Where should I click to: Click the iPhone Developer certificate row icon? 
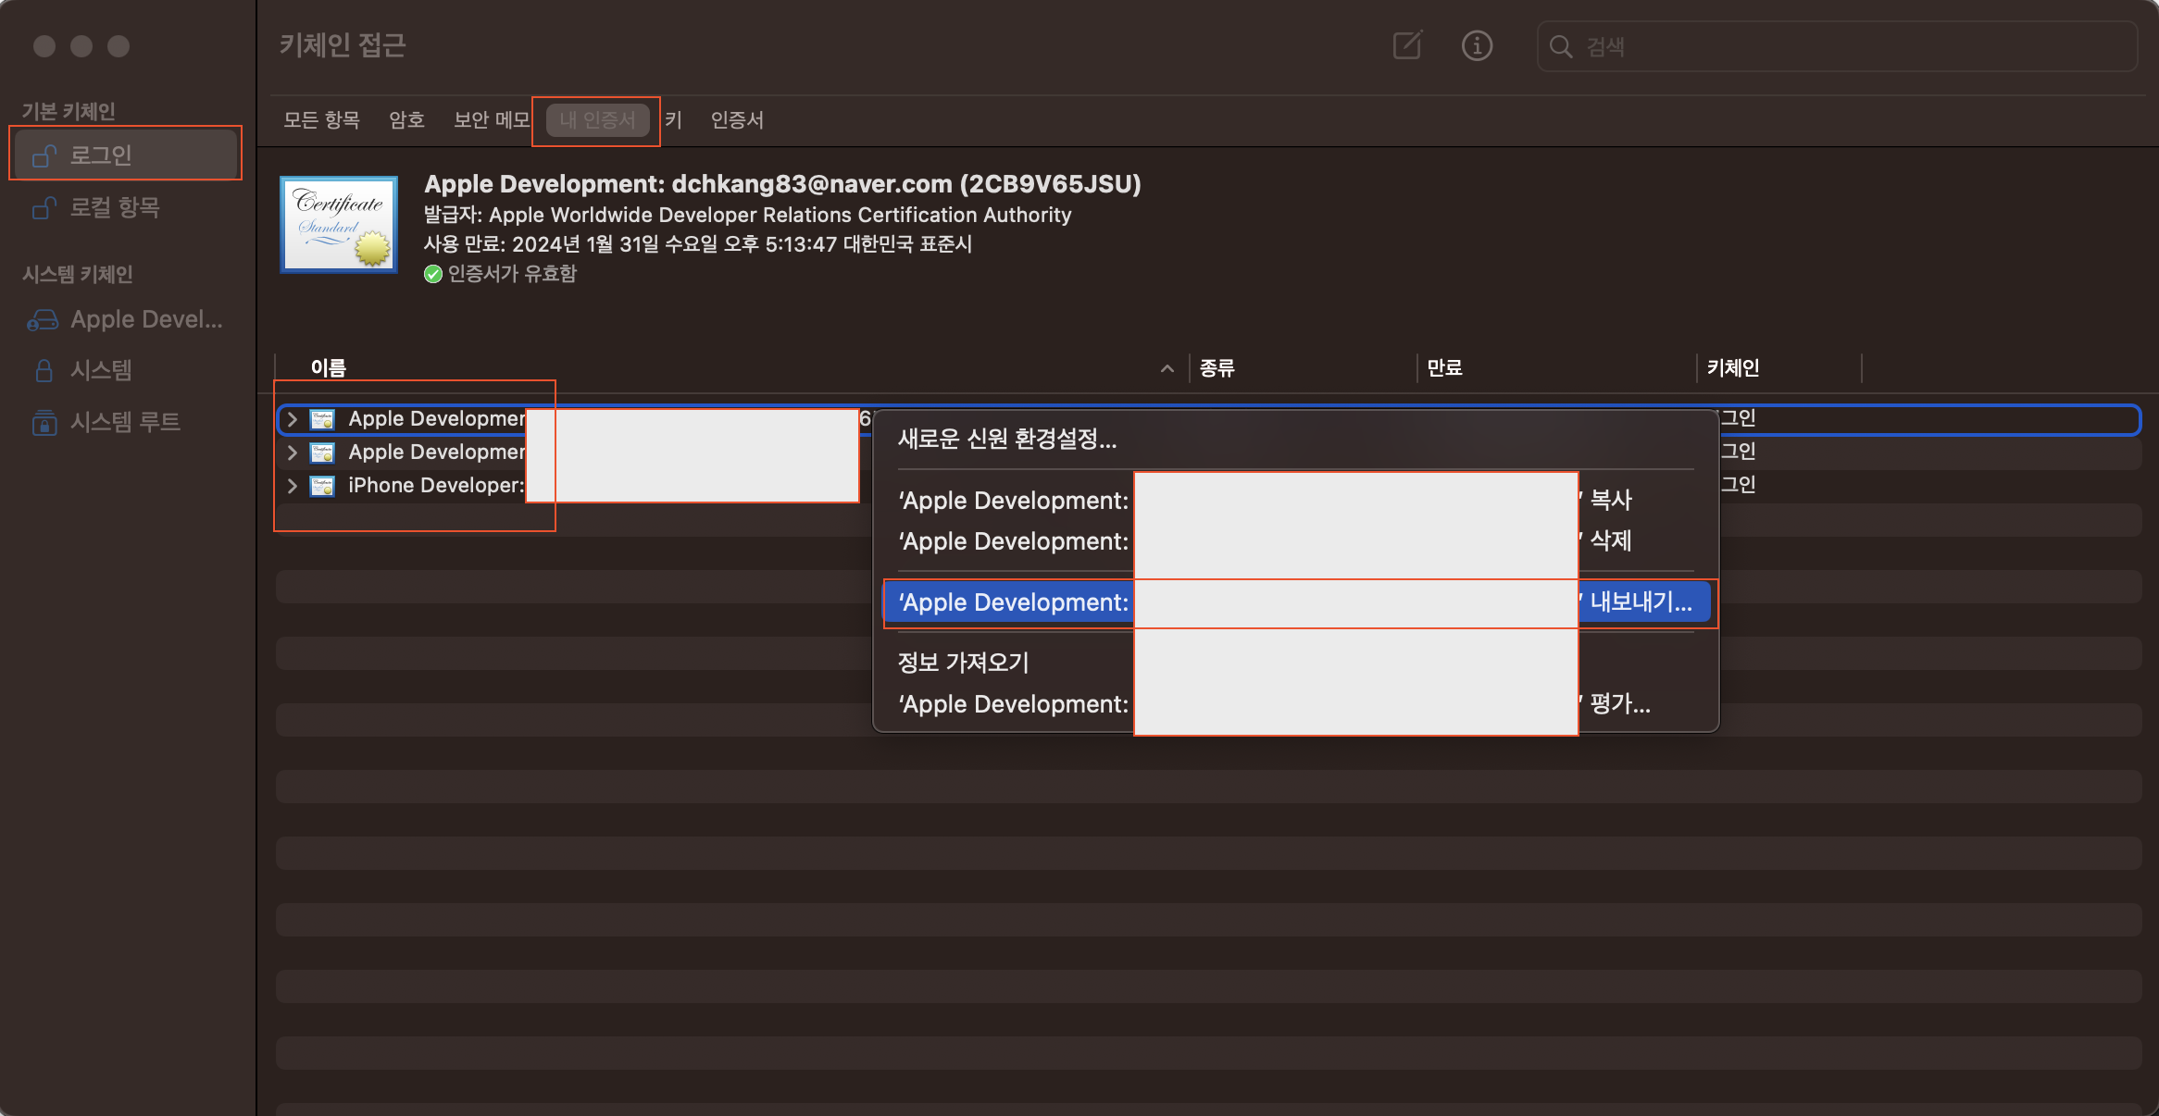(x=322, y=486)
